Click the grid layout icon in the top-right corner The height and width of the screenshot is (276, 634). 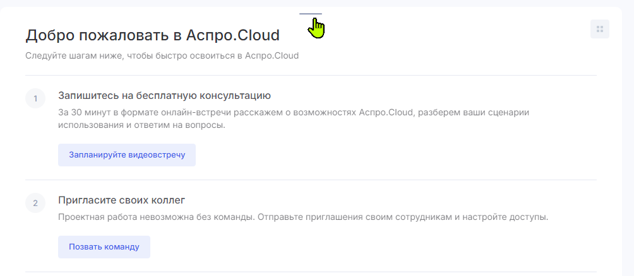(x=600, y=29)
